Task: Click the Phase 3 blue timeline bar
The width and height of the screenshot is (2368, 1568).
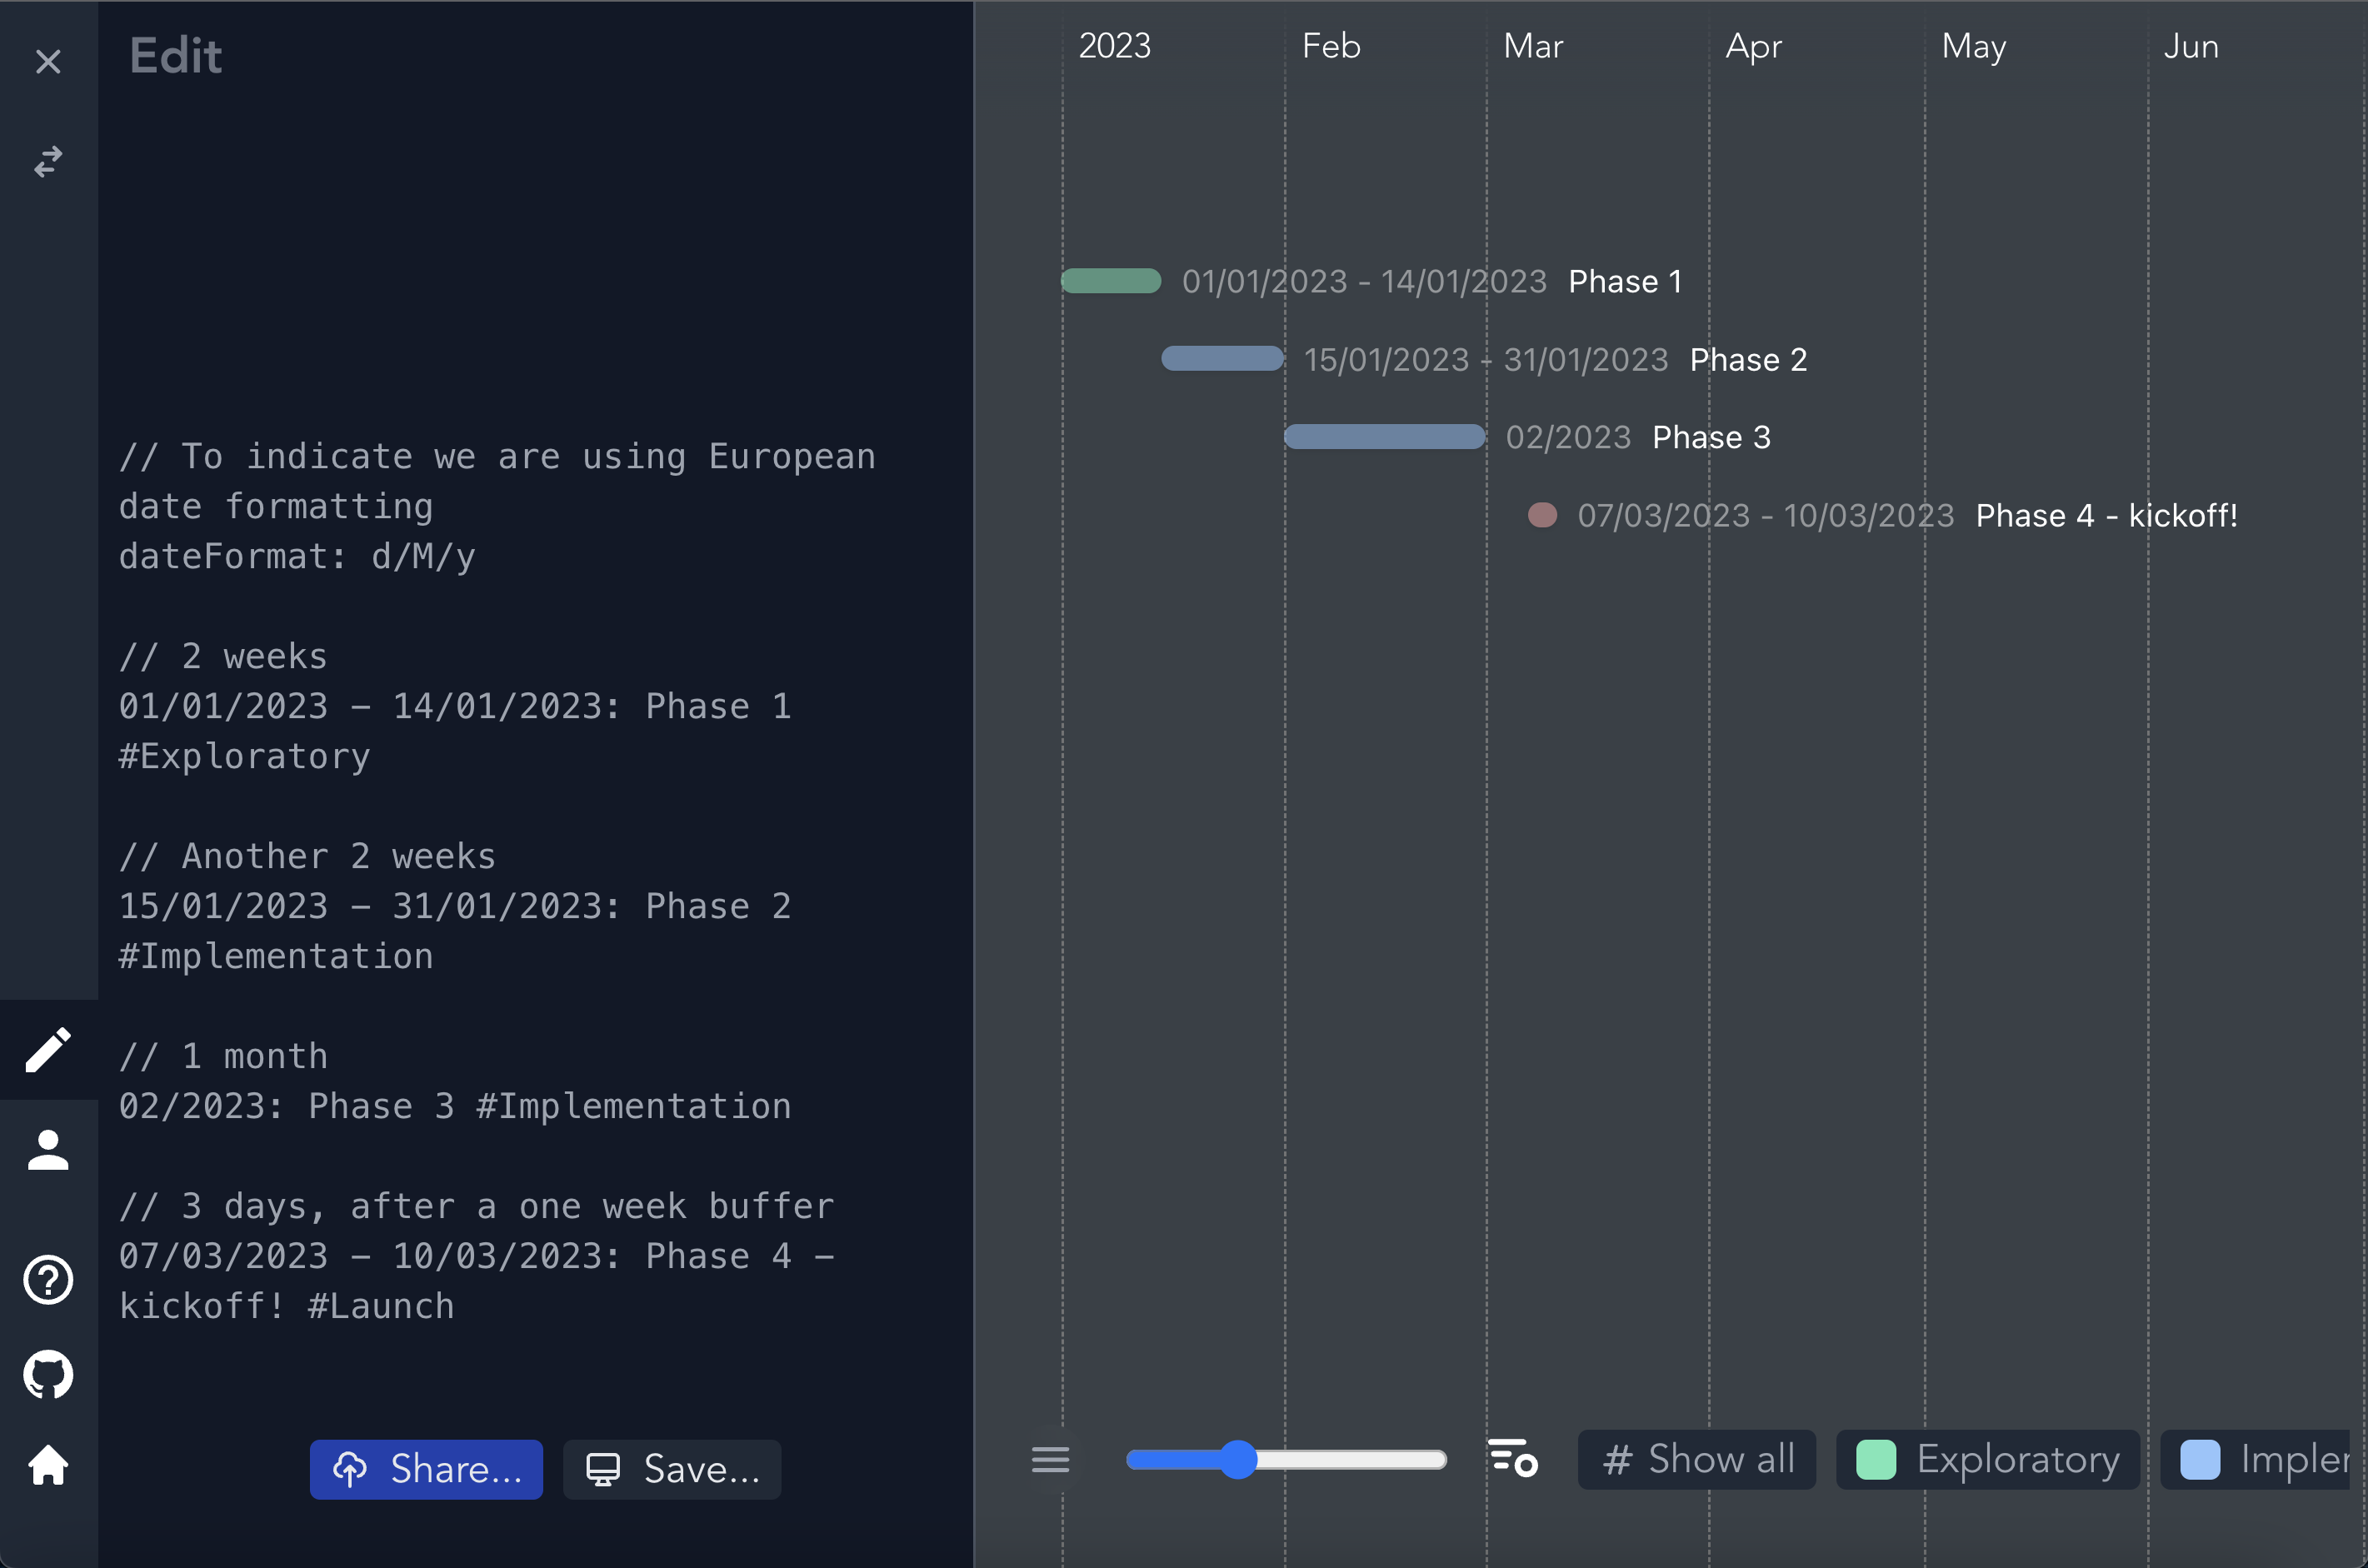Action: (x=1384, y=437)
